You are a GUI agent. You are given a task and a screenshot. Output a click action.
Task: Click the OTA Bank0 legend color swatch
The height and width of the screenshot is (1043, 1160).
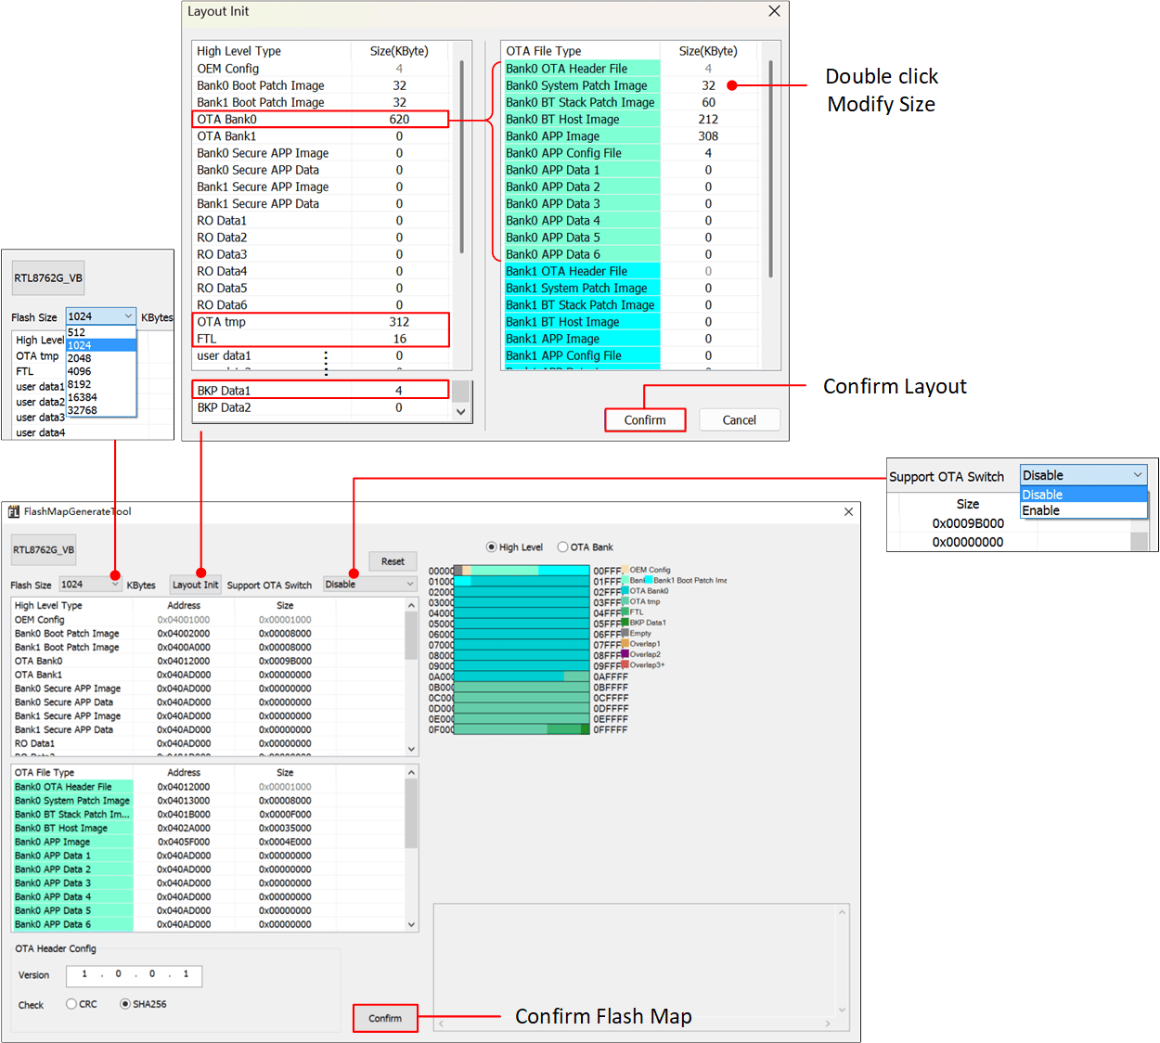625,590
